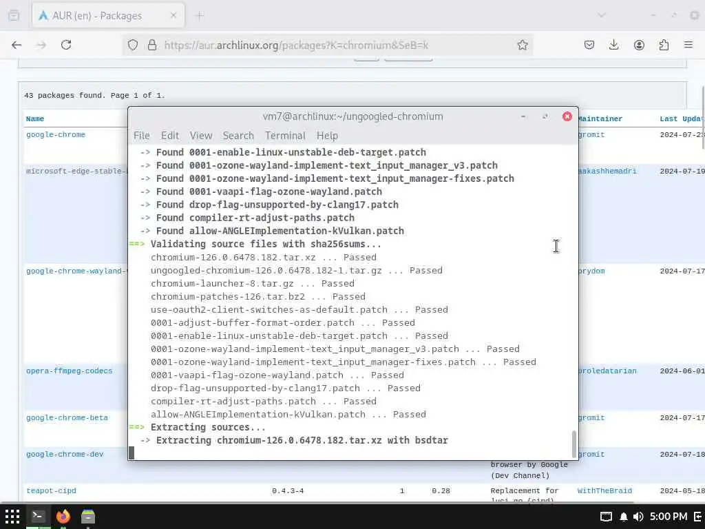The height and width of the screenshot is (529, 705).
Task: Open terminal from taskbar
Action: point(39,516)
